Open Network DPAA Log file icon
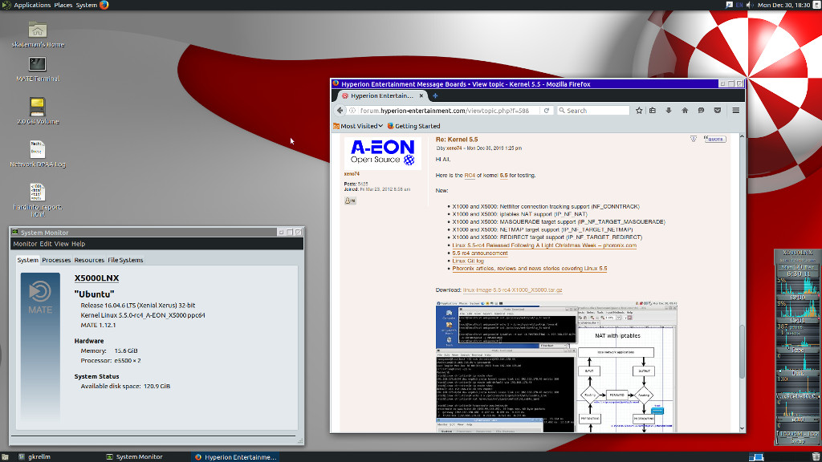Viewport: 822px width, 462px height. tap(37, 154)
